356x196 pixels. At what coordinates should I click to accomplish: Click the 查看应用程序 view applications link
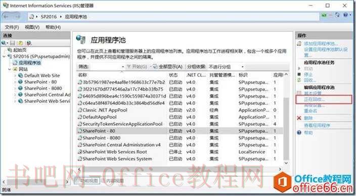[317, 125]
